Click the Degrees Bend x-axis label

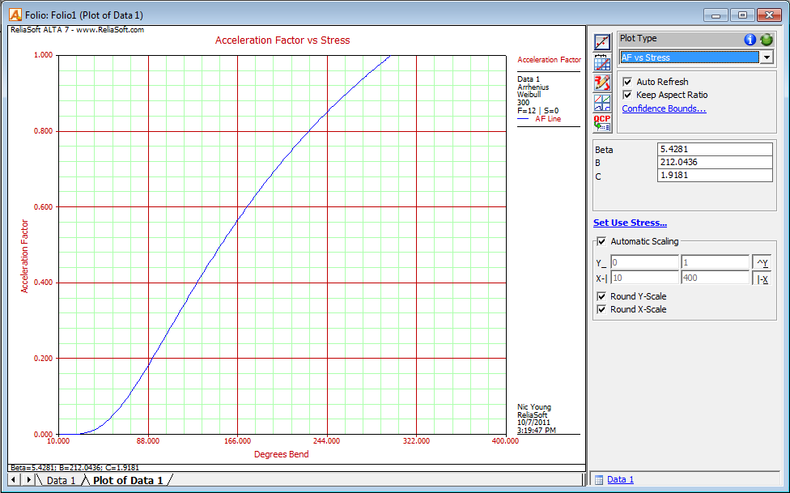point(281,454)
